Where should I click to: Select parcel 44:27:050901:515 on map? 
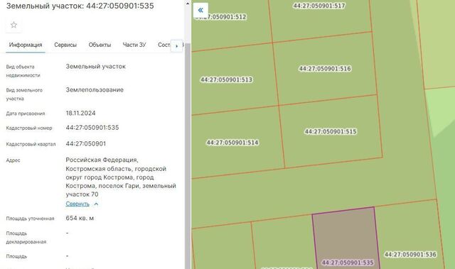point(331,131)
